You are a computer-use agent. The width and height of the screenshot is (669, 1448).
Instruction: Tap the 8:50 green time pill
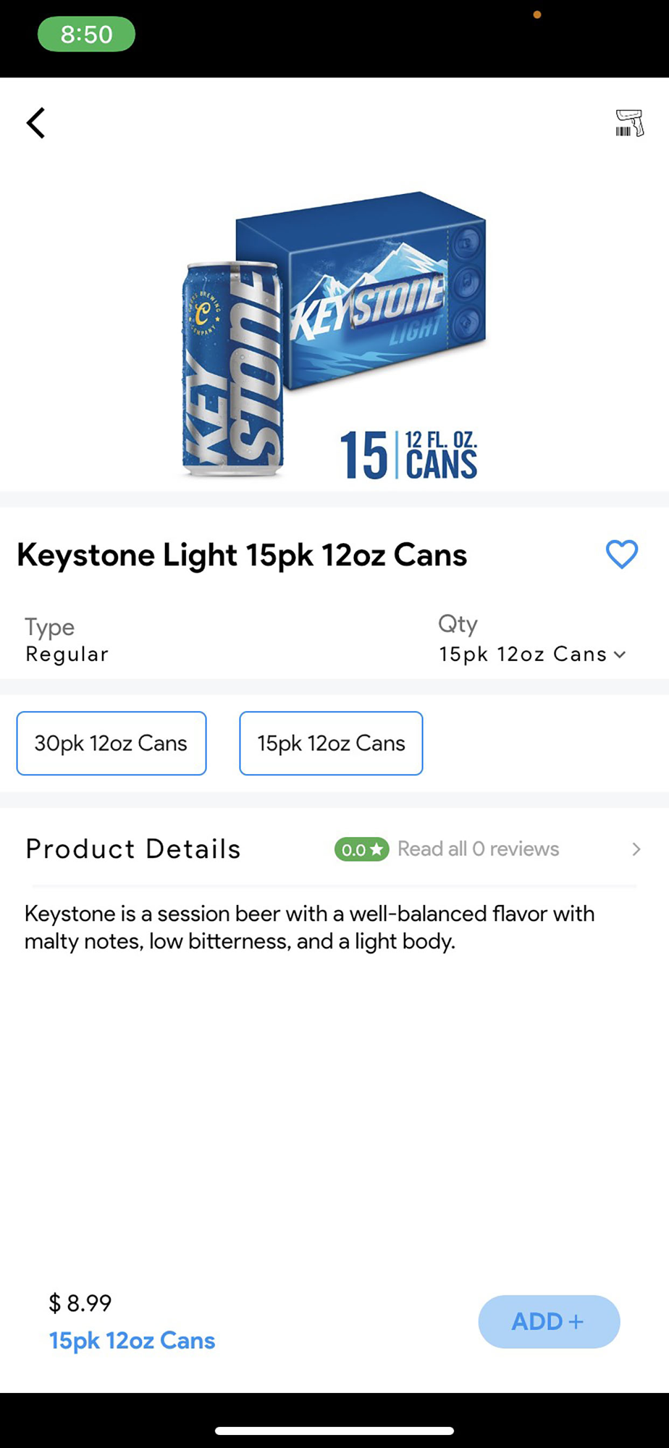(86, 34)
